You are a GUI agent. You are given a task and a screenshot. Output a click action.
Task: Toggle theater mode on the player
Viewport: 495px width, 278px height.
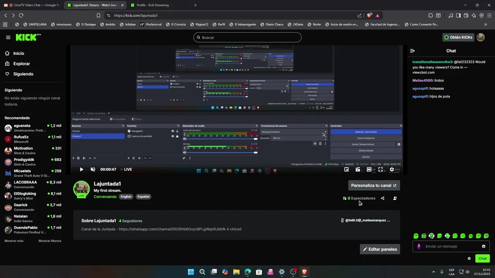[x=369, y=170]
